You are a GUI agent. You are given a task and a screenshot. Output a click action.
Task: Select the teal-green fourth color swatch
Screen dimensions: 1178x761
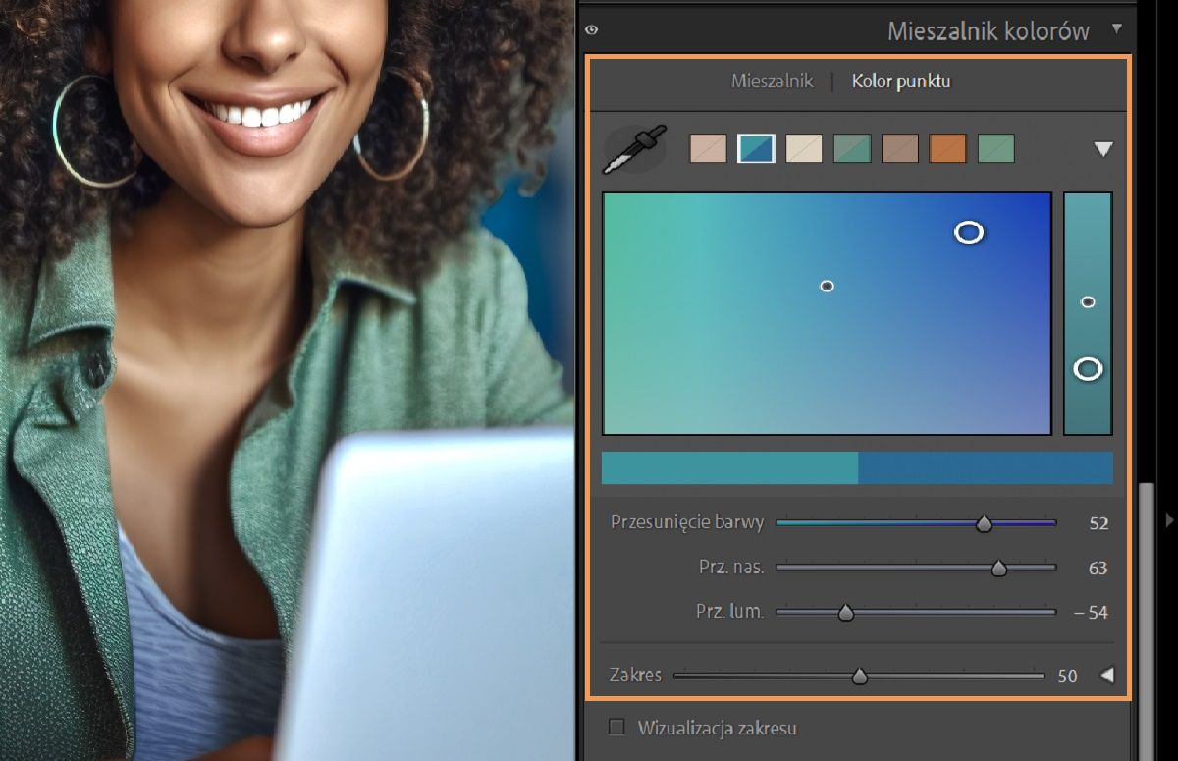(852, 148)
